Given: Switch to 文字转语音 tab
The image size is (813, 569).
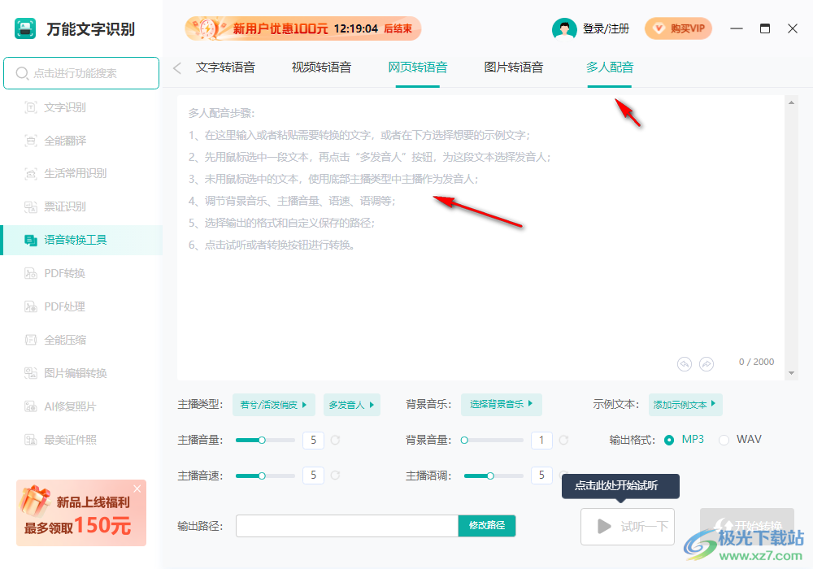Looking at the screenshot, I should [225, 67].
